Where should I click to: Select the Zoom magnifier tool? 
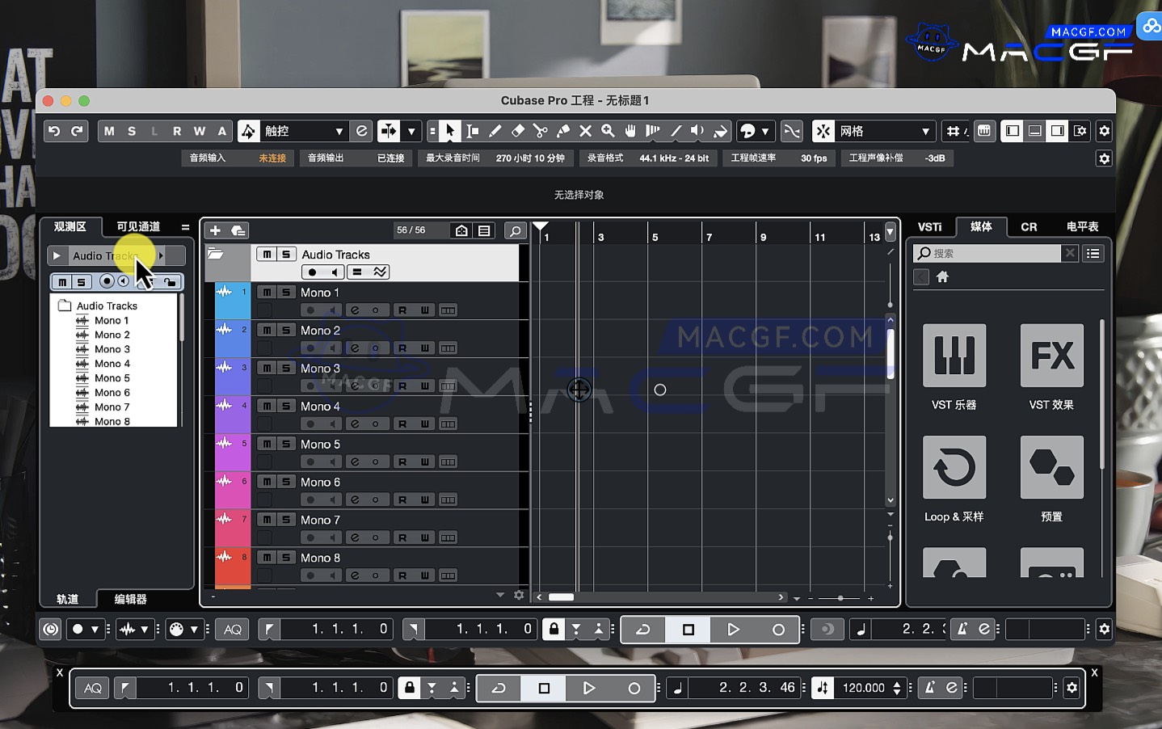pos(608,131)
